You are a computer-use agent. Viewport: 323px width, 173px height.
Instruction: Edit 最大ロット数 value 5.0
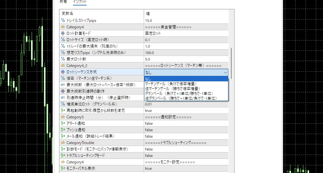click(x=186, y=59)
